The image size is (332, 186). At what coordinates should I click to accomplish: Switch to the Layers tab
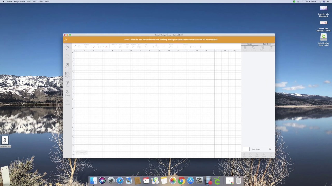[x=250, y=44]
